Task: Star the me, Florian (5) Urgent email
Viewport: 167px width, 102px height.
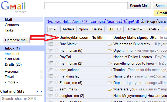Action: 57,50
